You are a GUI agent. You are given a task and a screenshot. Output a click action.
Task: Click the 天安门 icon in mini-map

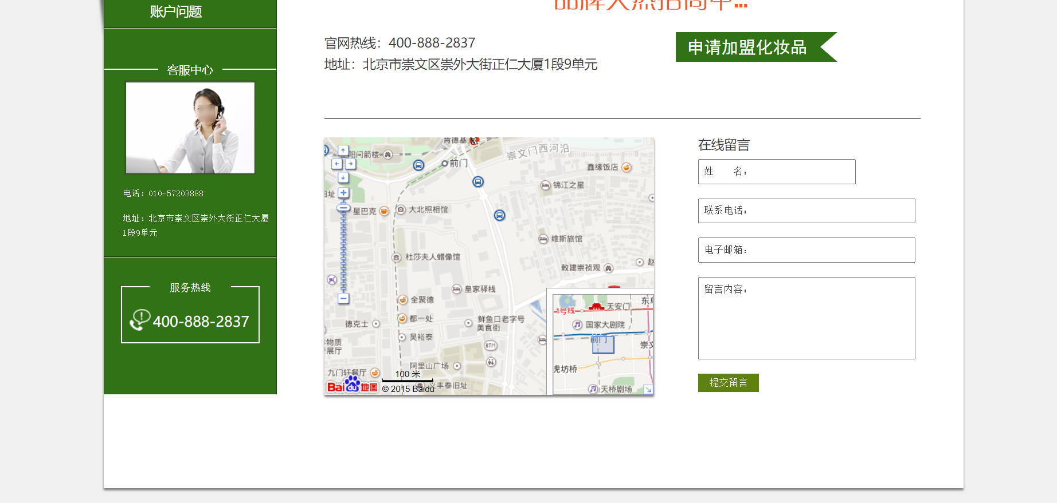pyautogui.click(x=597, y=306)
